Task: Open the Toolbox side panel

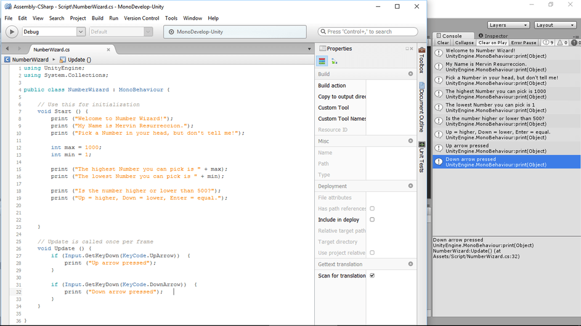Action: tap(421, 59)
